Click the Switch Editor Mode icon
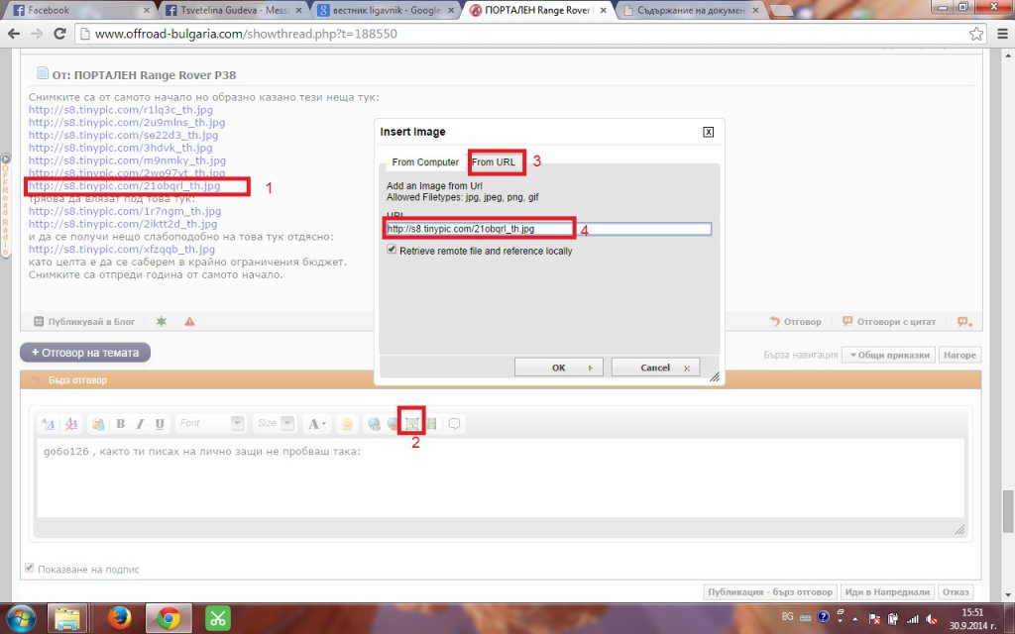The width and height of the screenshot is (1015, 634). pos(48,424)
